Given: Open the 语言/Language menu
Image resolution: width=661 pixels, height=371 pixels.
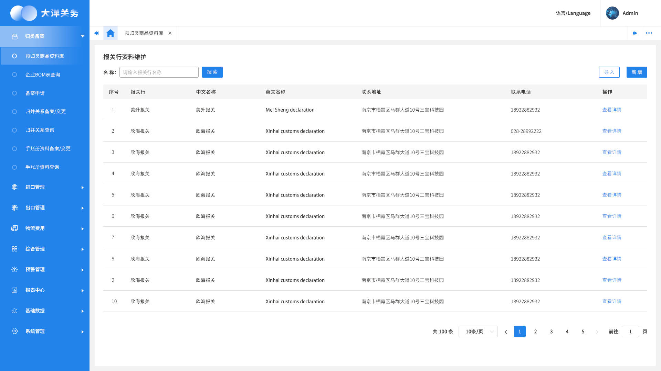Looking at the screenshot, I should [573, 13].
